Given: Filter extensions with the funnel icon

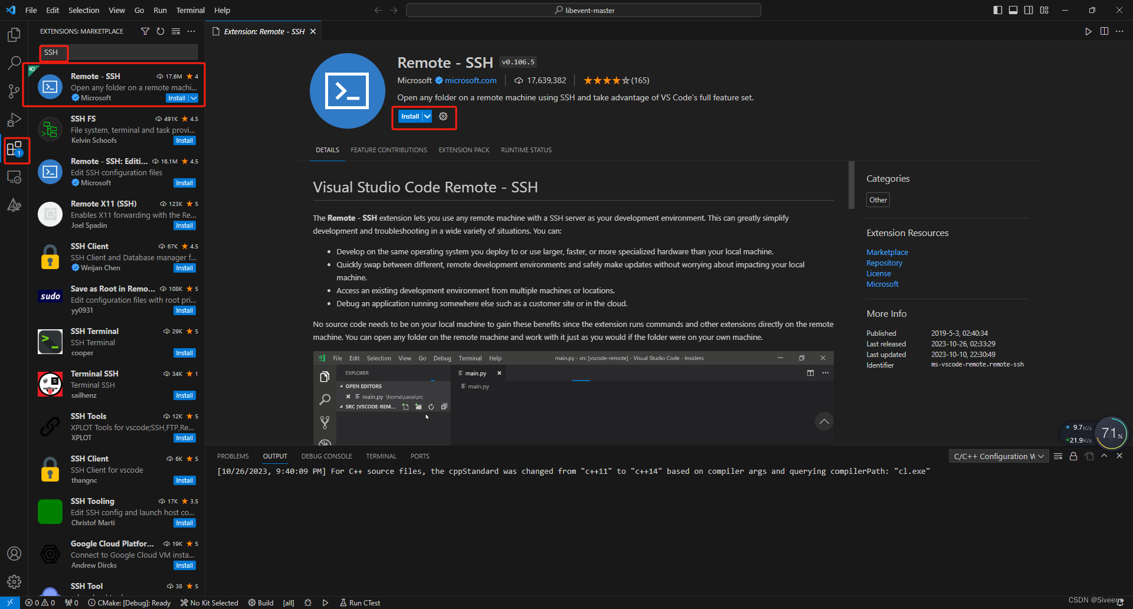Looking at the screenshot, I should (x=145, y=31).
